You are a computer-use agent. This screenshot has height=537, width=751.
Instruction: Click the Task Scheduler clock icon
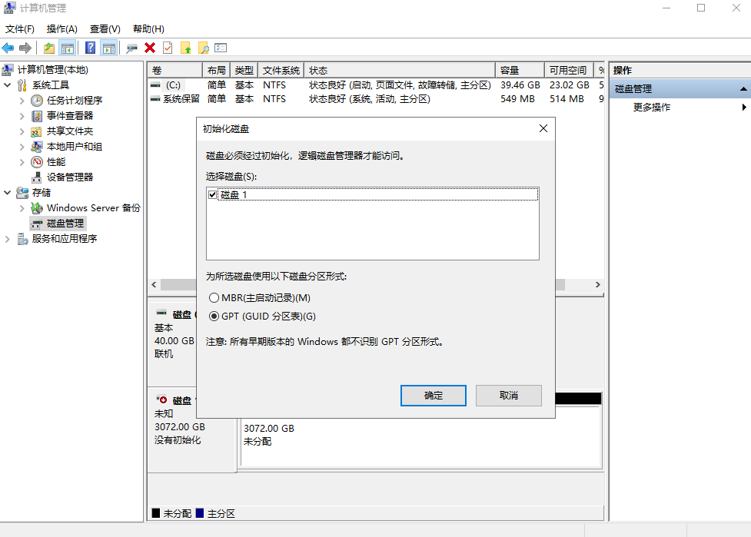point(37,101)
